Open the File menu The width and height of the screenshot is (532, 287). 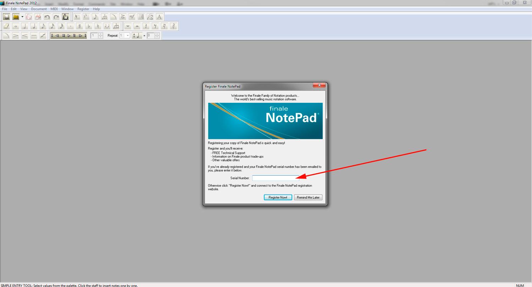(5, 9)
